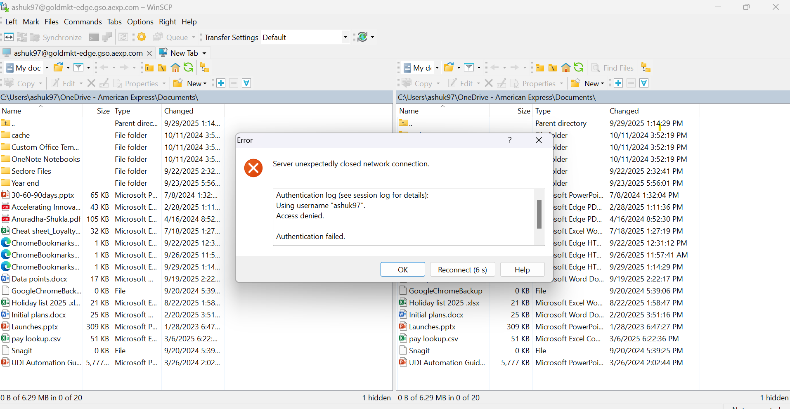The height and width of the screenshot is (409, 790).
Task: Expand the Transfer Settings Default dropdown
Action: coord(345,38)
